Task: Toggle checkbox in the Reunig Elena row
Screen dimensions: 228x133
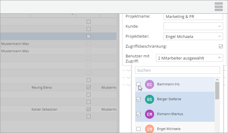Action: click(x=88, y=87)
